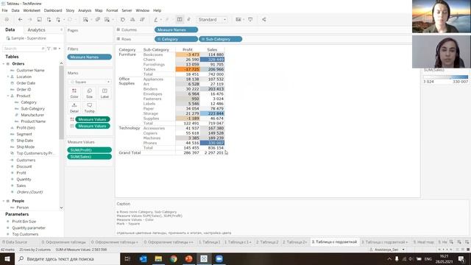Collapse the Orders table in Data pane
This screenshot has height=265, width=471.
click(4, 64)
